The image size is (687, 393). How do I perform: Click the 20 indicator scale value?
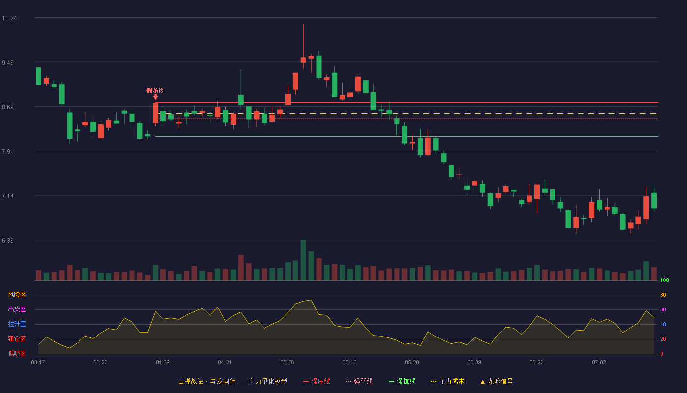pyautogui.click(x=663, y=339)
